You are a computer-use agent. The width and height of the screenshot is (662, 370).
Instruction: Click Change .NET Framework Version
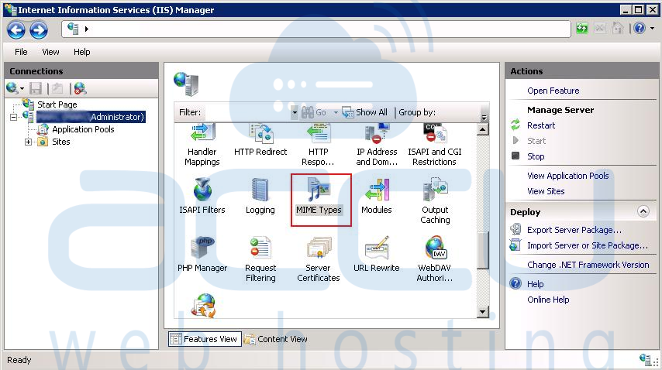(x=588, y=265)
